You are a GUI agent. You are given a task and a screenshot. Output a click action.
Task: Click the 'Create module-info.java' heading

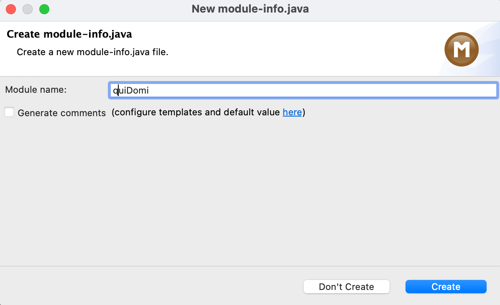[x=69, y=34]
